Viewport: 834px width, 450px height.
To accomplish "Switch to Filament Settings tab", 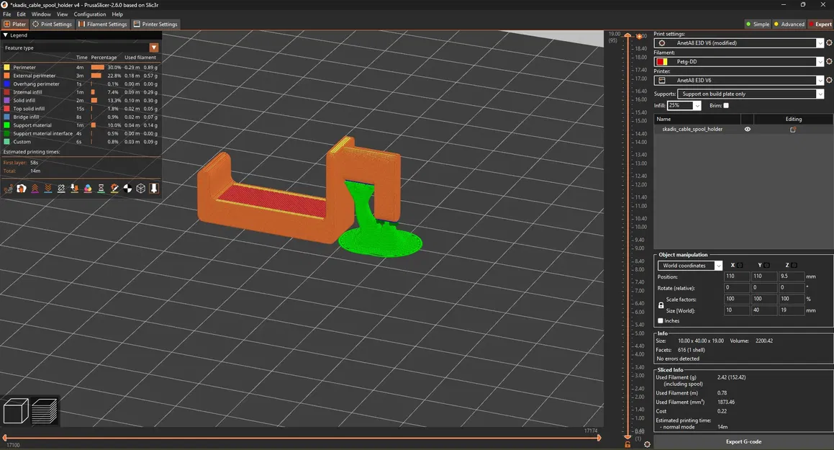I will (103, 24).
